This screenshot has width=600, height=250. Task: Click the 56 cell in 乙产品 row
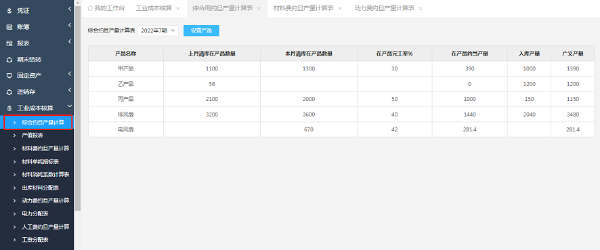pos(212,84)
